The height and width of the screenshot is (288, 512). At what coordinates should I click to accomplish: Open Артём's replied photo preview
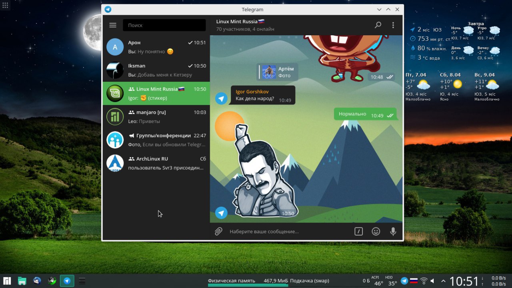(x=277, y=72)
